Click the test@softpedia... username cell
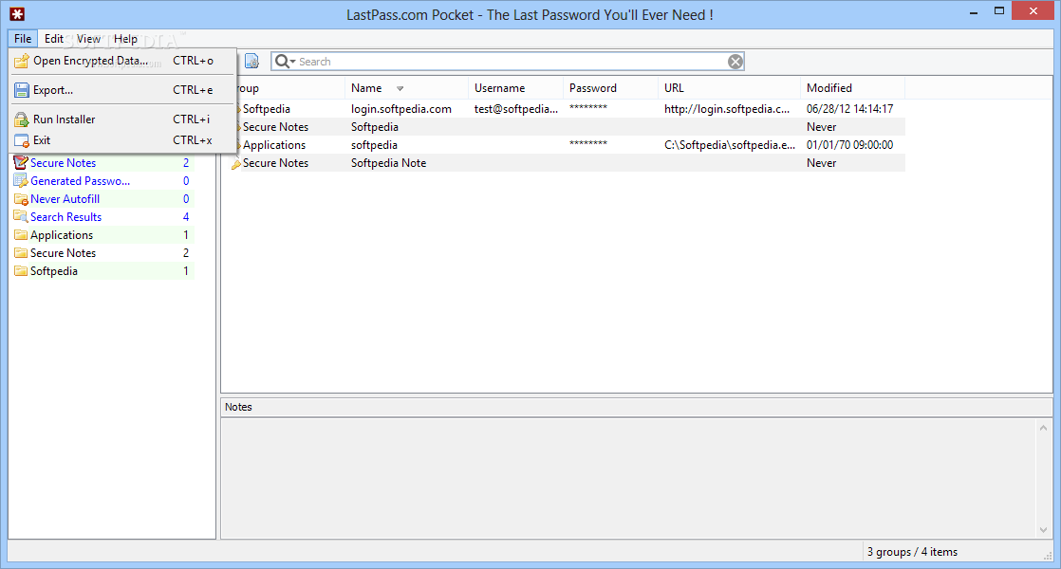Image resolution: width=1061 pixels, height=569 pixels. point(516,109)
